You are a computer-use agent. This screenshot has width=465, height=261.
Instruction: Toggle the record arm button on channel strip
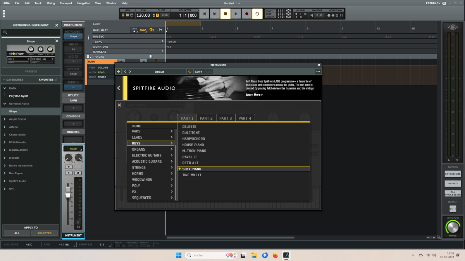click(69, 167)
